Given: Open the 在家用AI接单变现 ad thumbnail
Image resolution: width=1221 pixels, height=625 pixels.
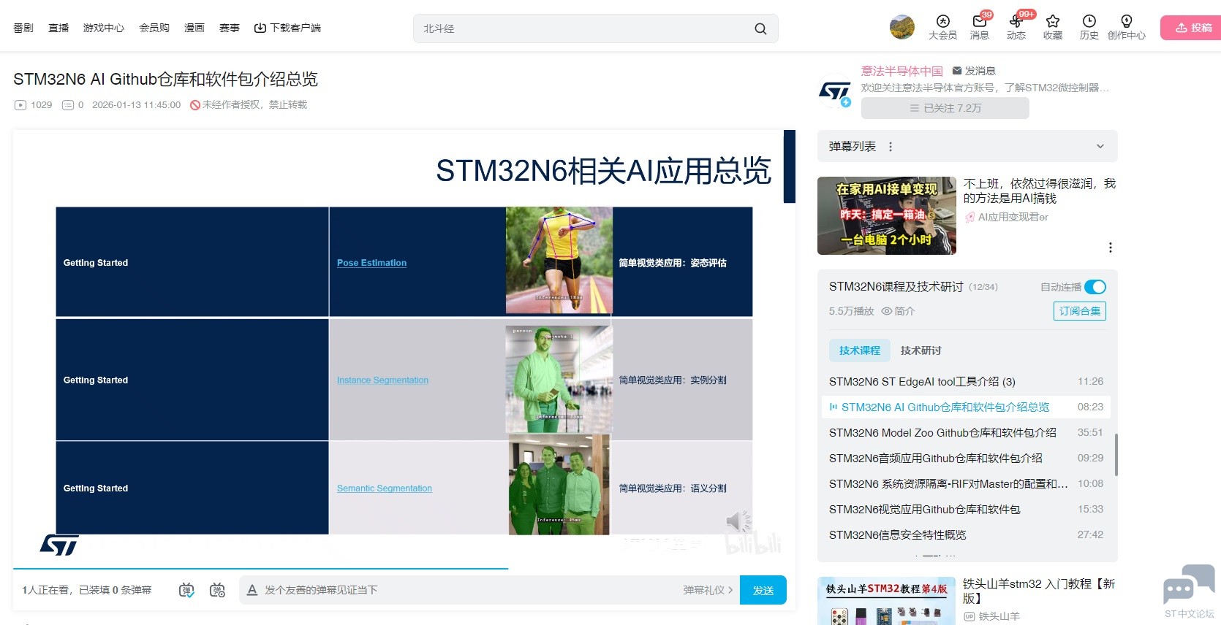Looking at the screenshot, I should pos(887,215).
